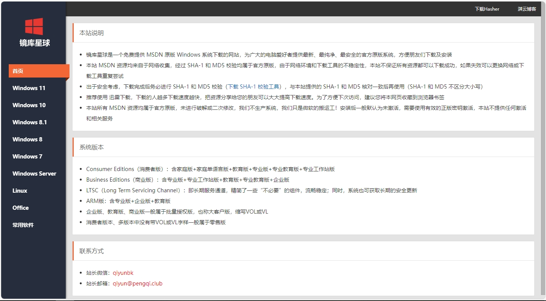Visit the 淇云博客 blog
Screen dimensions: 546x301
click(x=527, y=9)
